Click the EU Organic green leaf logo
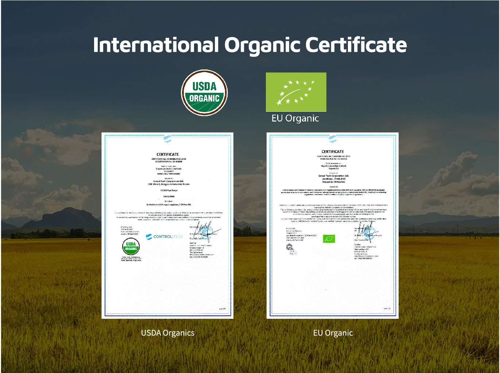Image resolution: width=500 pixels, height=373 pixels. pyautogui.click(x=296, y=92)
